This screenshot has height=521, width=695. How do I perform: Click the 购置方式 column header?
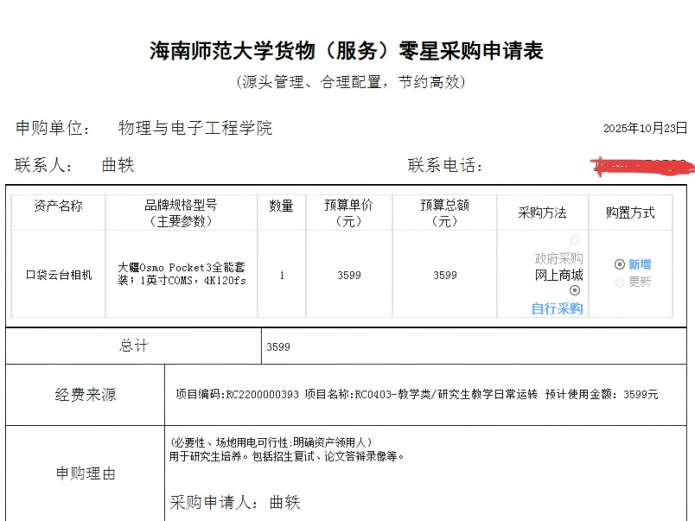[630, 213]
